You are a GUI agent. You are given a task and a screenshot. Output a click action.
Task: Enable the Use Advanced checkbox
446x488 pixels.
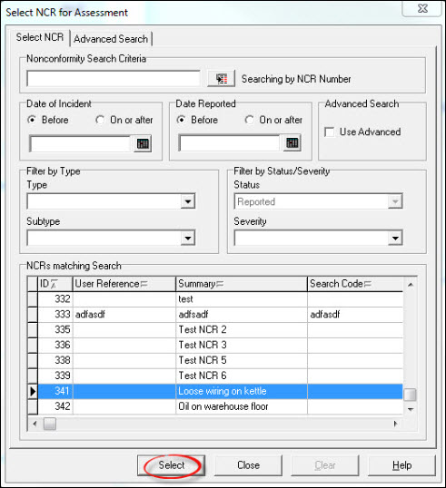pos(330,132)
